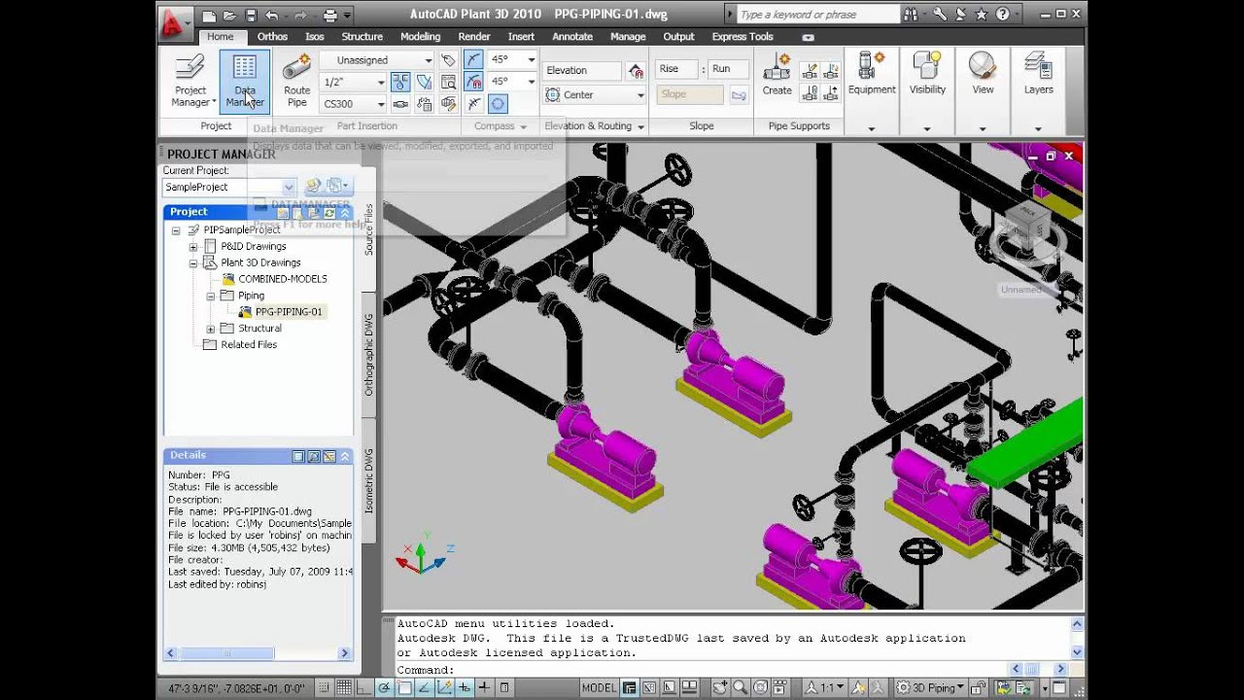This screenshot has height=700, width=1244.
Task: Click the keyword search box
Action: 817,15
